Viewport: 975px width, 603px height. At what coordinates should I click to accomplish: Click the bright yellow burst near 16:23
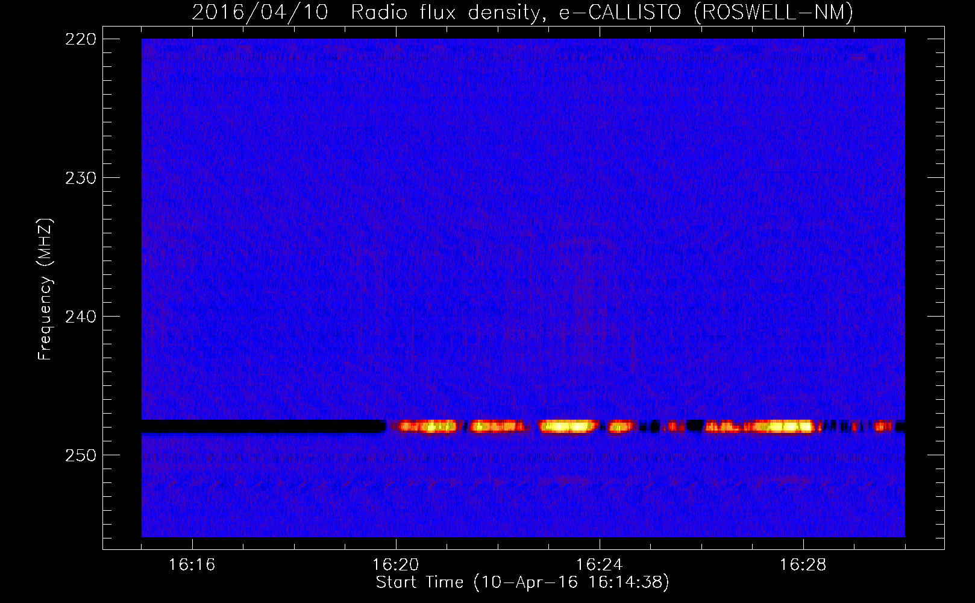click(x=568, y=426)
